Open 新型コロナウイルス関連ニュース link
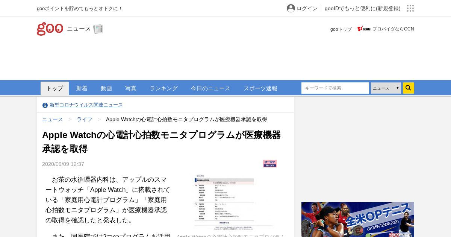The height and width of the screenshot is (237, 451). (86, 105)
